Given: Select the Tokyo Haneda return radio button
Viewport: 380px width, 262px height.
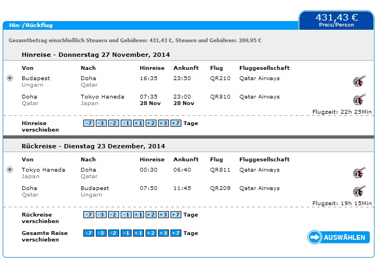Looking at the screenshot, I should [x=10, y=169].
